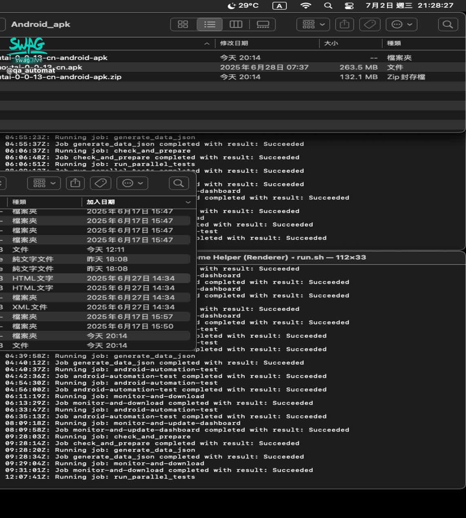Click terminal line starting '09:28:34Z'

click(x=155, y=457)
